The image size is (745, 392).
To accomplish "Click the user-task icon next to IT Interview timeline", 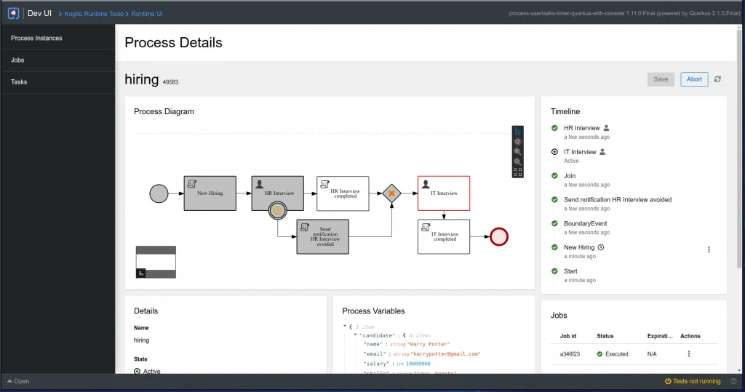I will coord(602,151).
